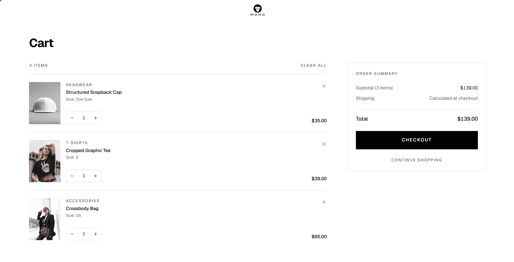Click the MONO logo icon
The height and width of the screenshot is (262, 514).
point(257,10)
